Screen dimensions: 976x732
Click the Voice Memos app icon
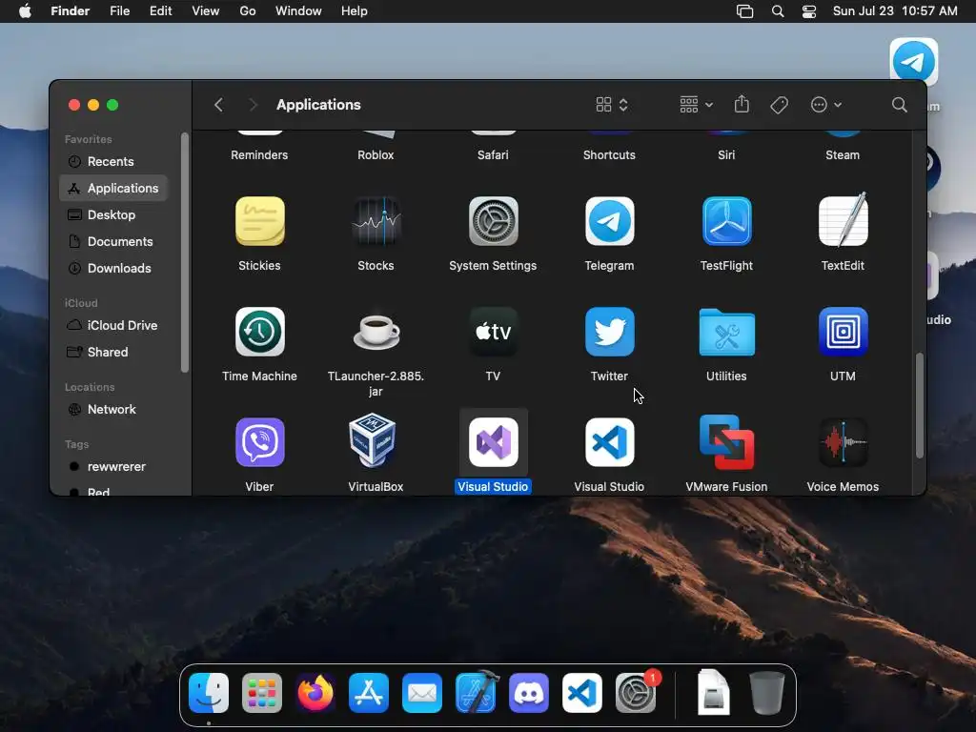click(843, 442)
